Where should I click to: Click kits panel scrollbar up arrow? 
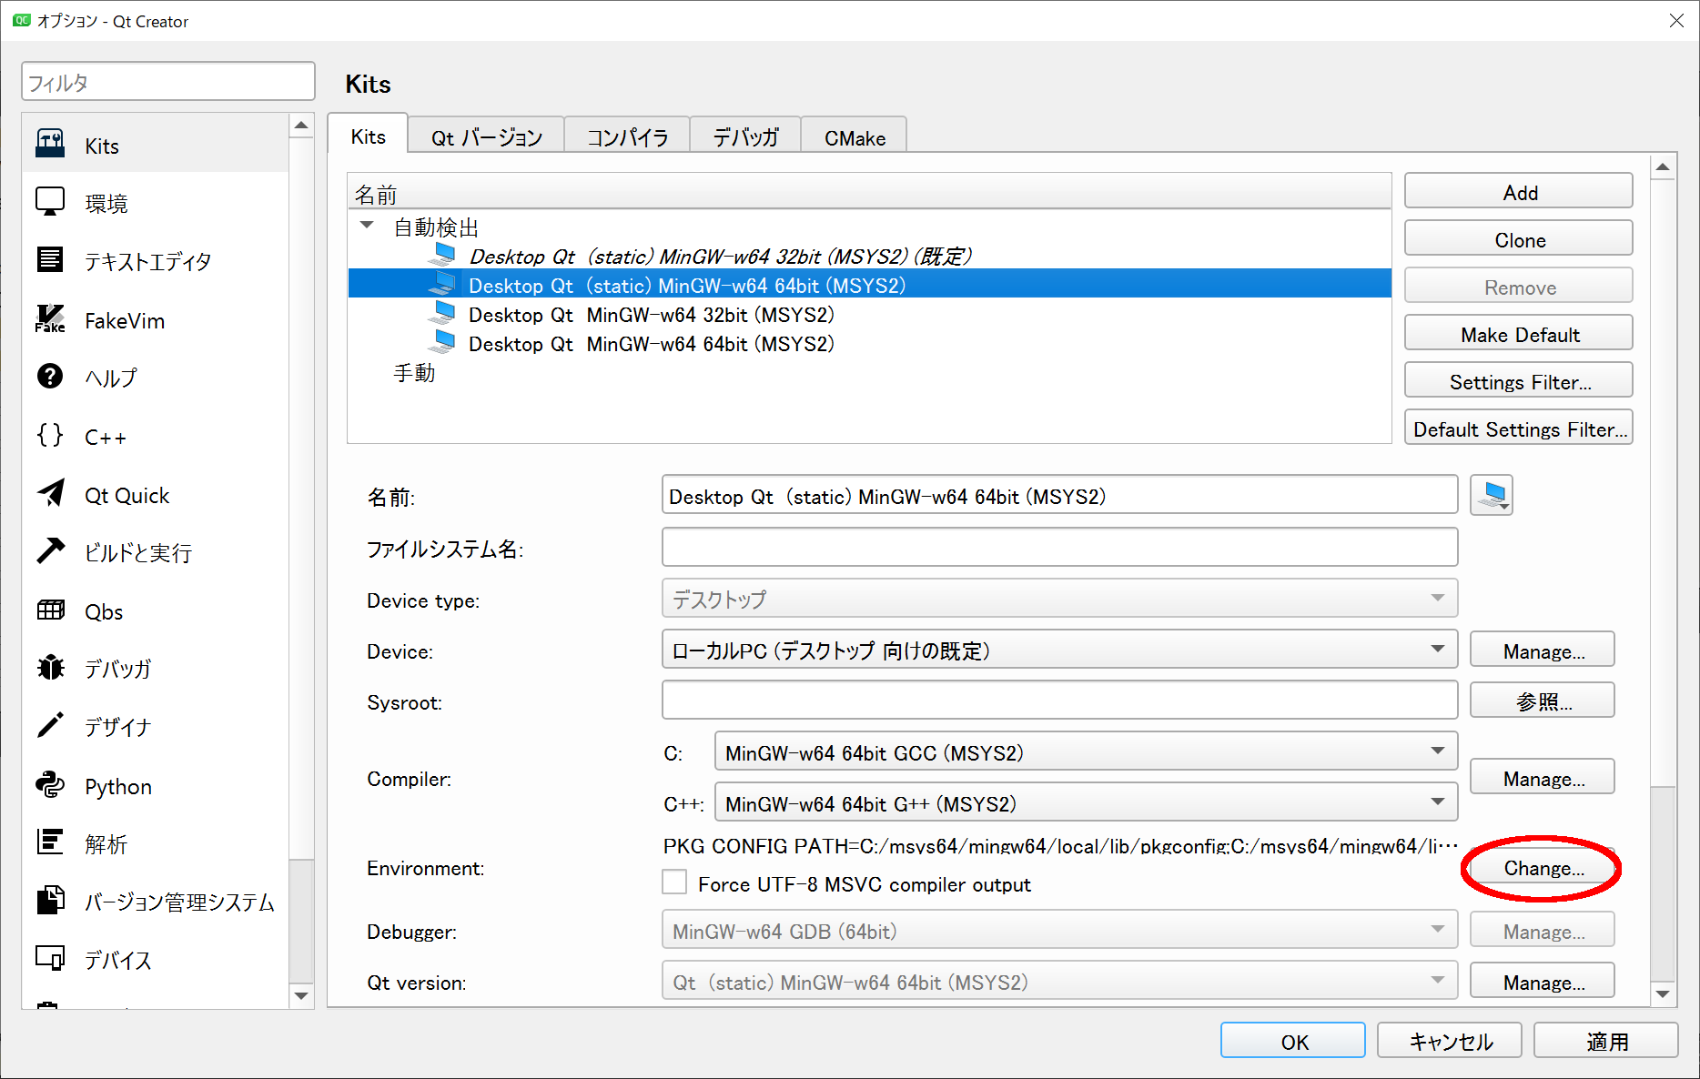pyautogui.click(x=1663, y=166)
